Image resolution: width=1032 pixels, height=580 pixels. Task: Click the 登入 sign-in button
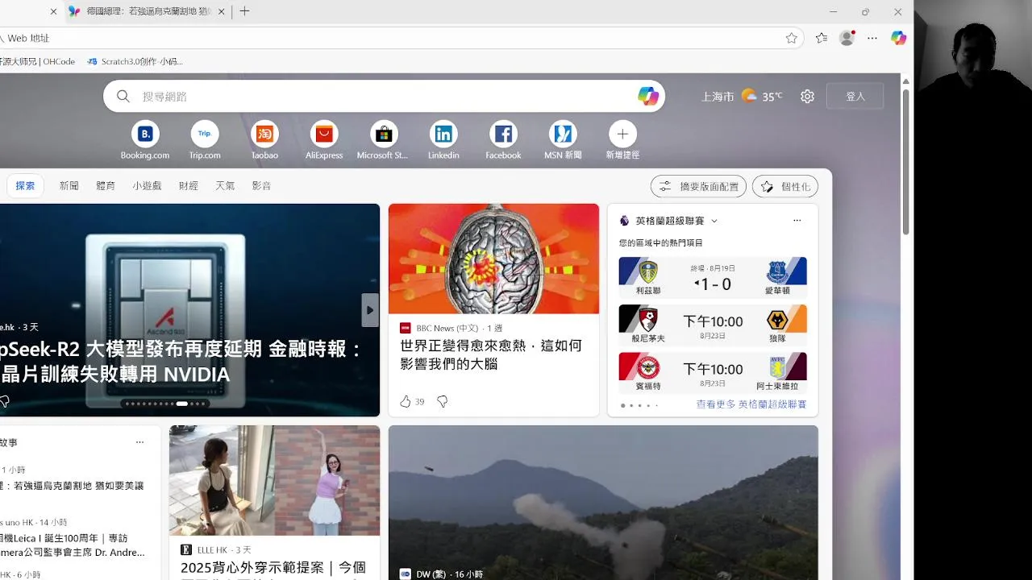pos(855,96)
